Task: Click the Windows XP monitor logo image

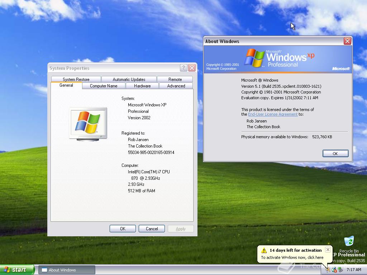Action: coord(88,124)
